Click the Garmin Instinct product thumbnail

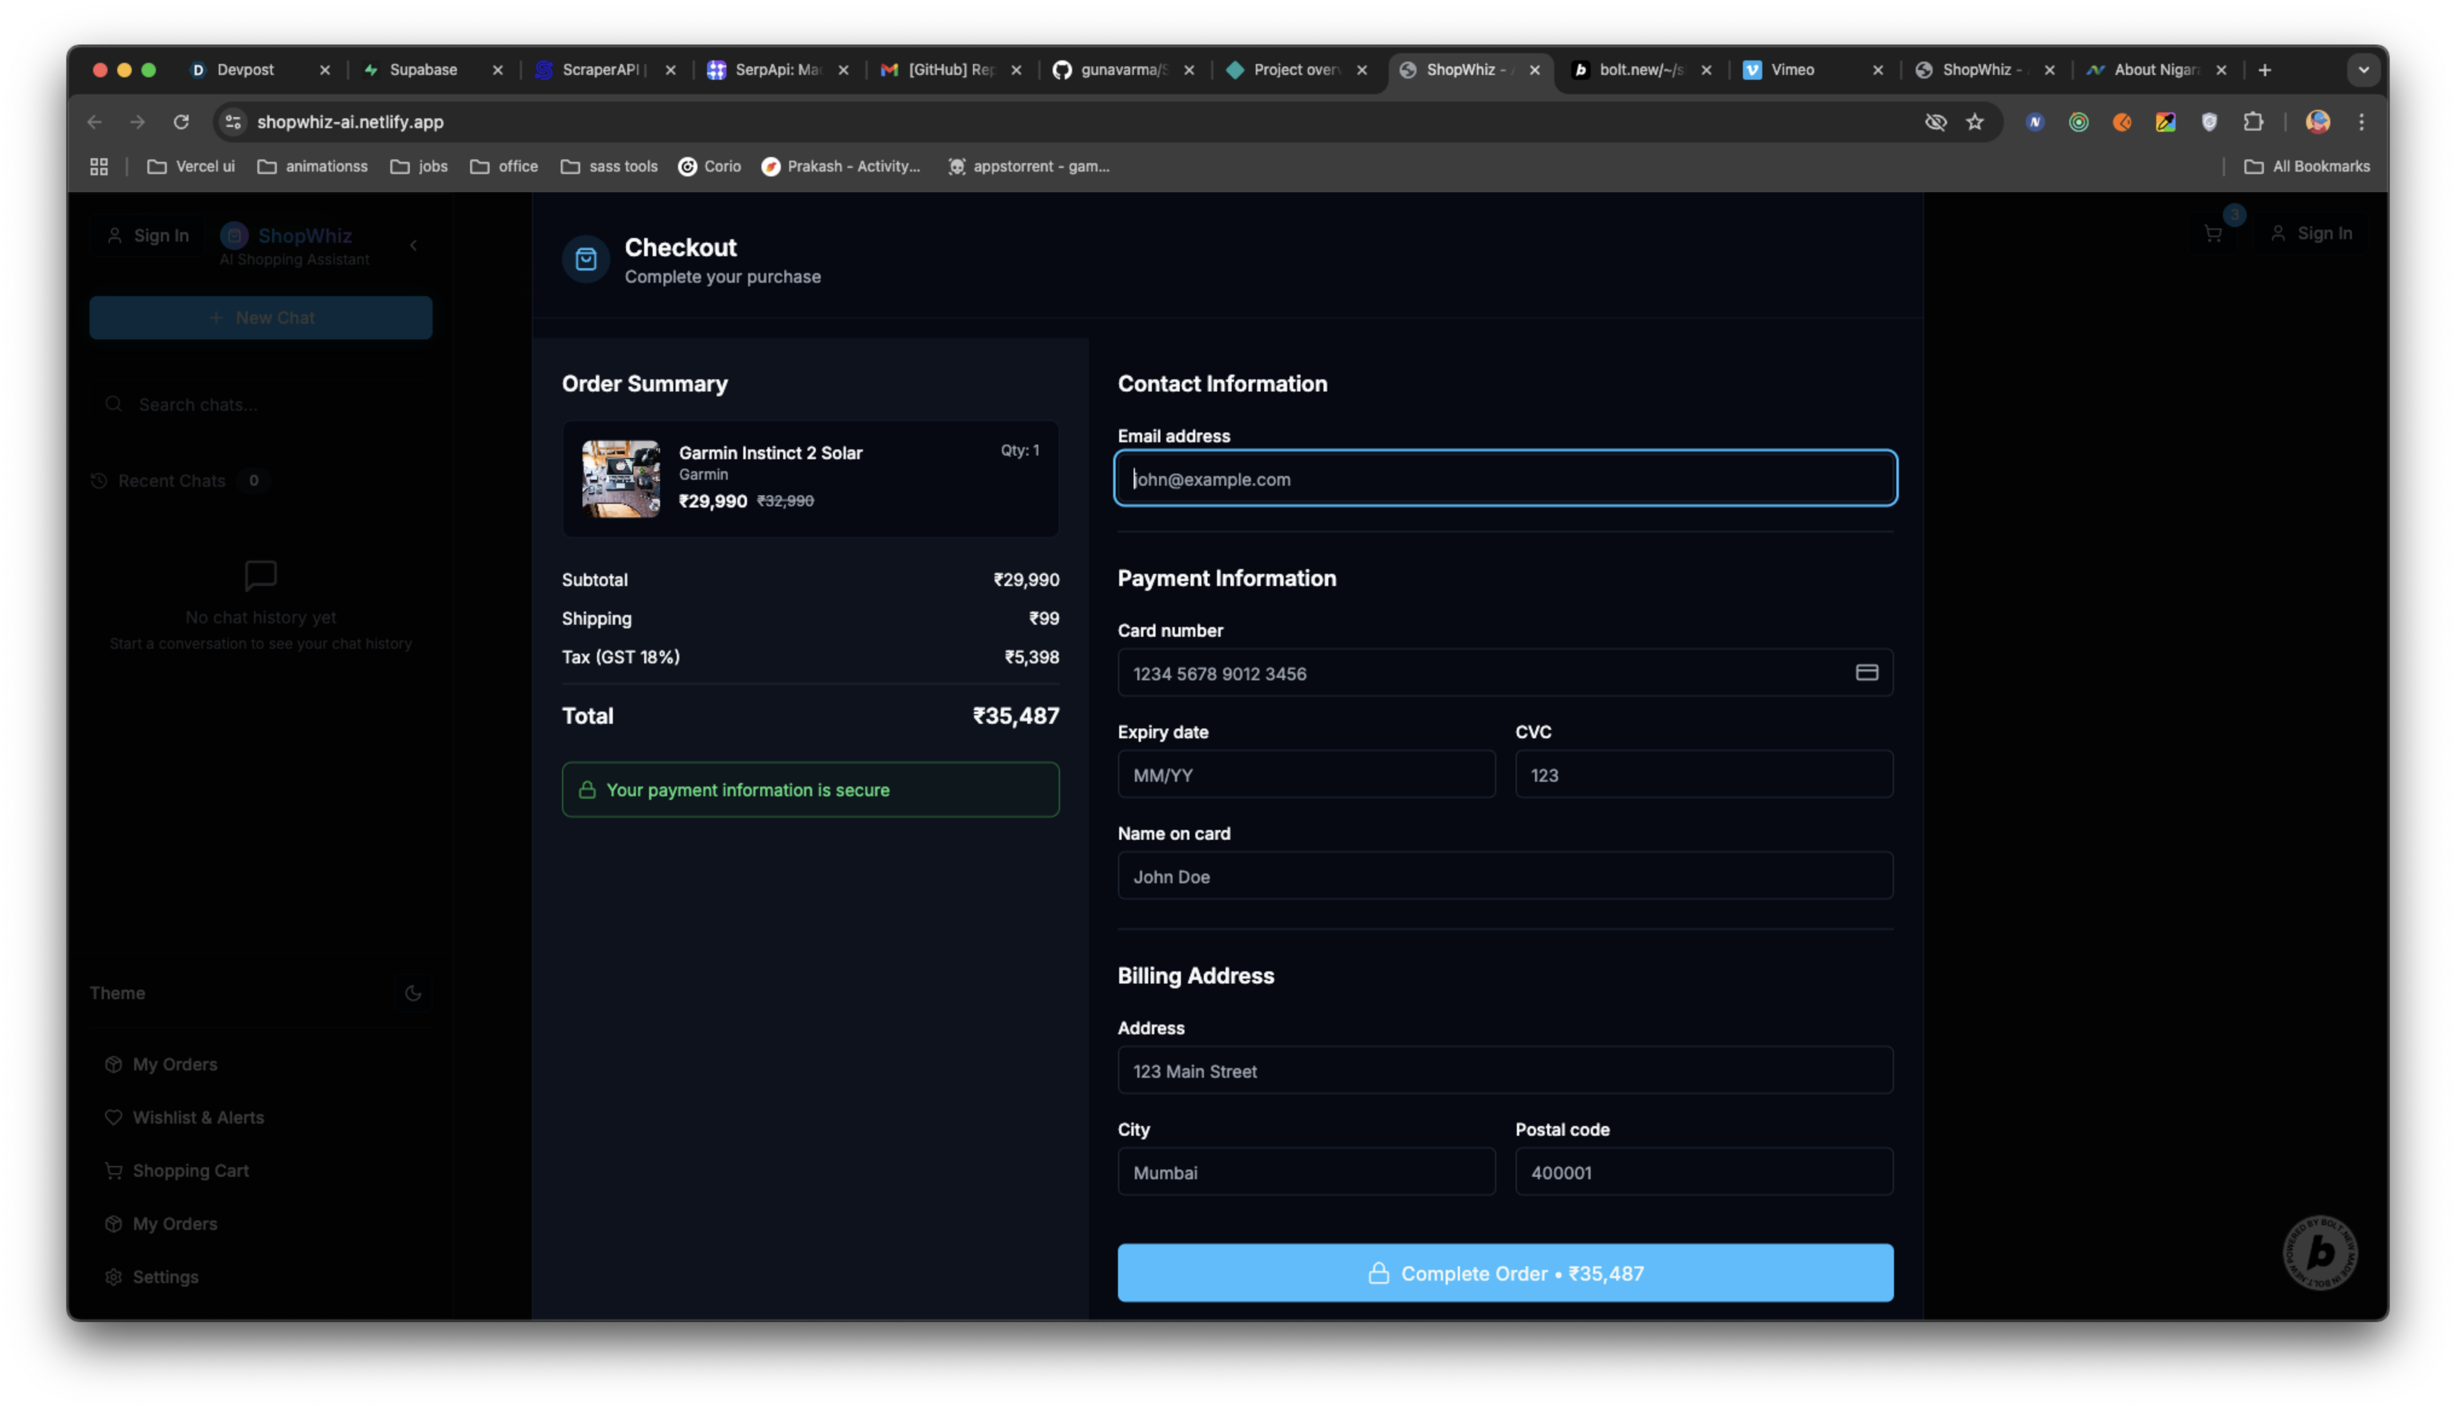point(621,478)
